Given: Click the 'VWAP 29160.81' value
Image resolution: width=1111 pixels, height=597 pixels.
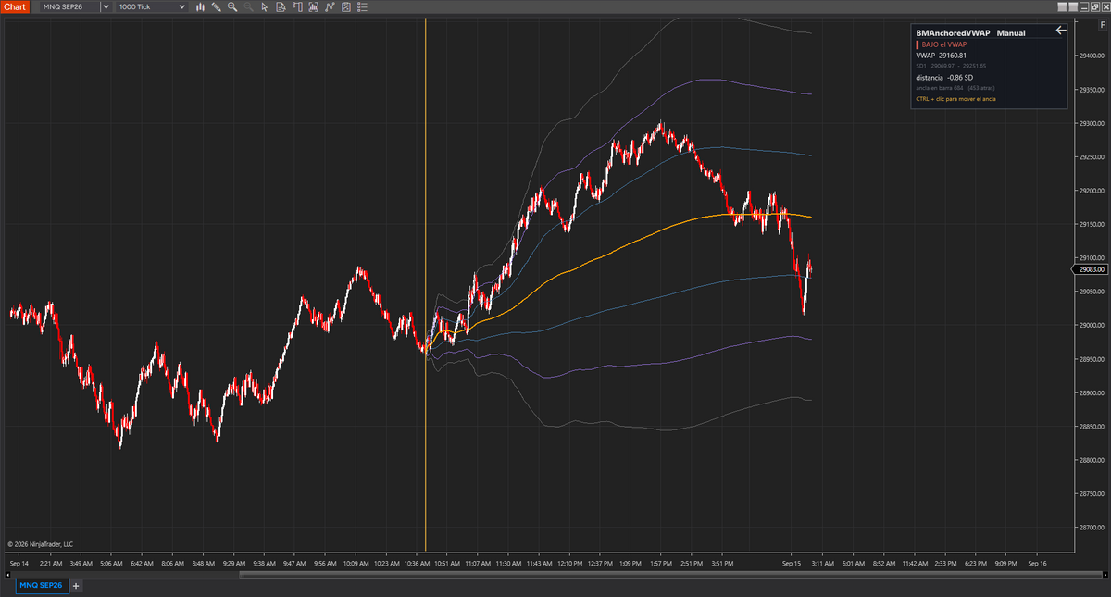Looking at the screenshot, I should tap(941, 56).
